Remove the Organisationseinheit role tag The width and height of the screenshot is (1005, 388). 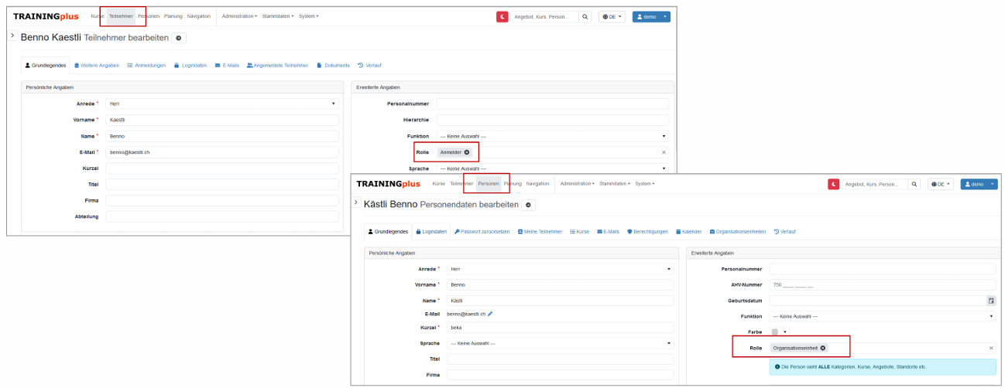click(822, 348)
